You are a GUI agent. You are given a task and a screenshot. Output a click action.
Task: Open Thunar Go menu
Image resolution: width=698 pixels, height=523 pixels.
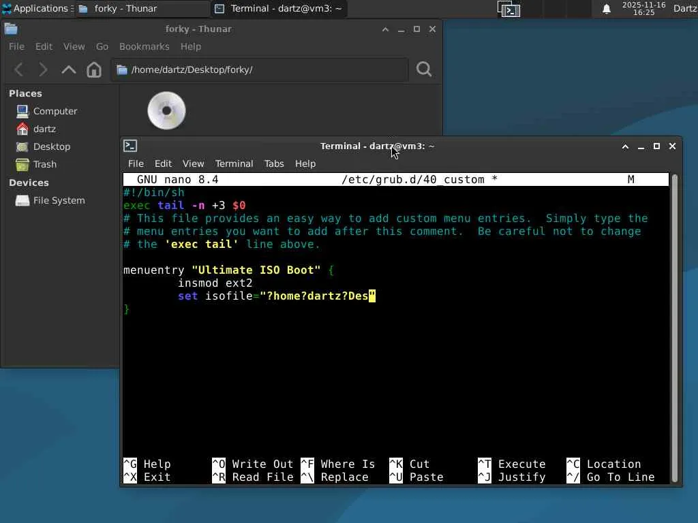[x=102, y=47]
